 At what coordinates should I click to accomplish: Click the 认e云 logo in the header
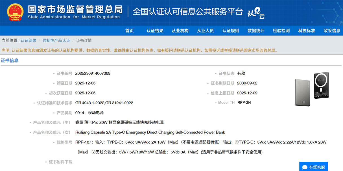pyautogui.click(x=256, y=13)
